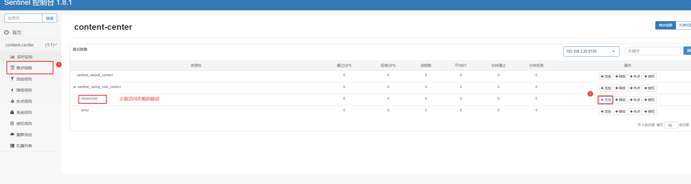The height and width of the screenshot is (184, 691).
Task: Add 热点 rule for /error
Action: 635,111
